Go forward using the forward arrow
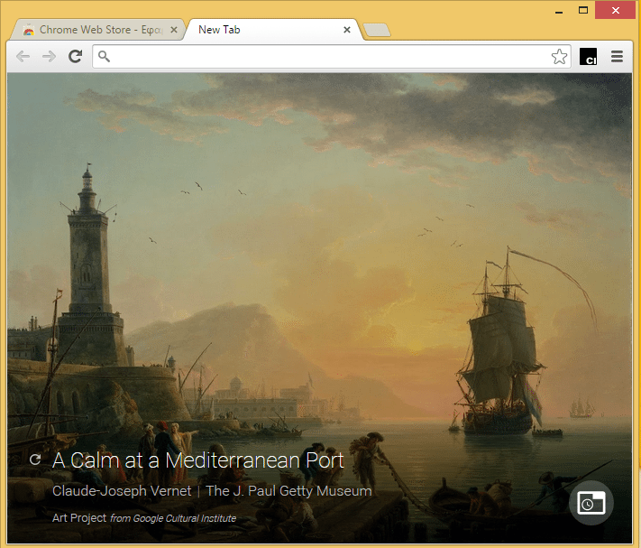The image size is (641, 548). click(x=49, y=57)
